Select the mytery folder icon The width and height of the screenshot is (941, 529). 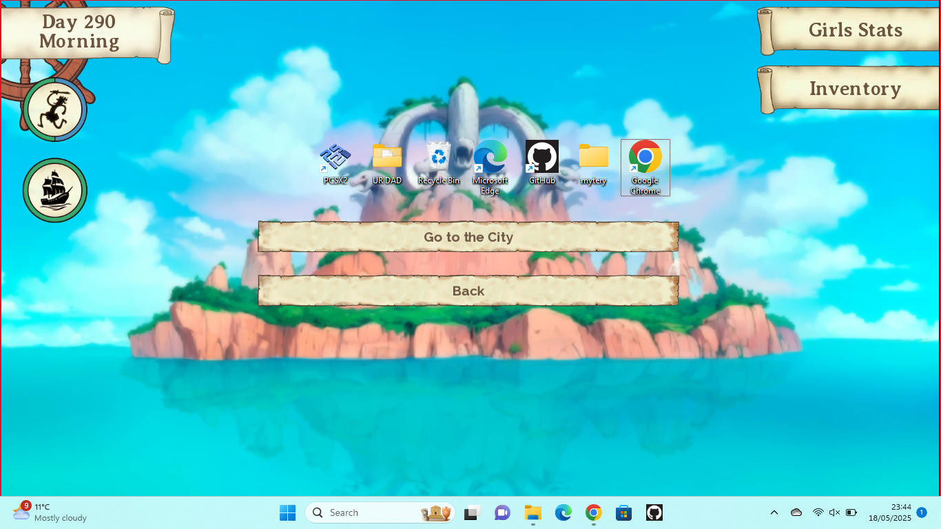coord(594,164)
